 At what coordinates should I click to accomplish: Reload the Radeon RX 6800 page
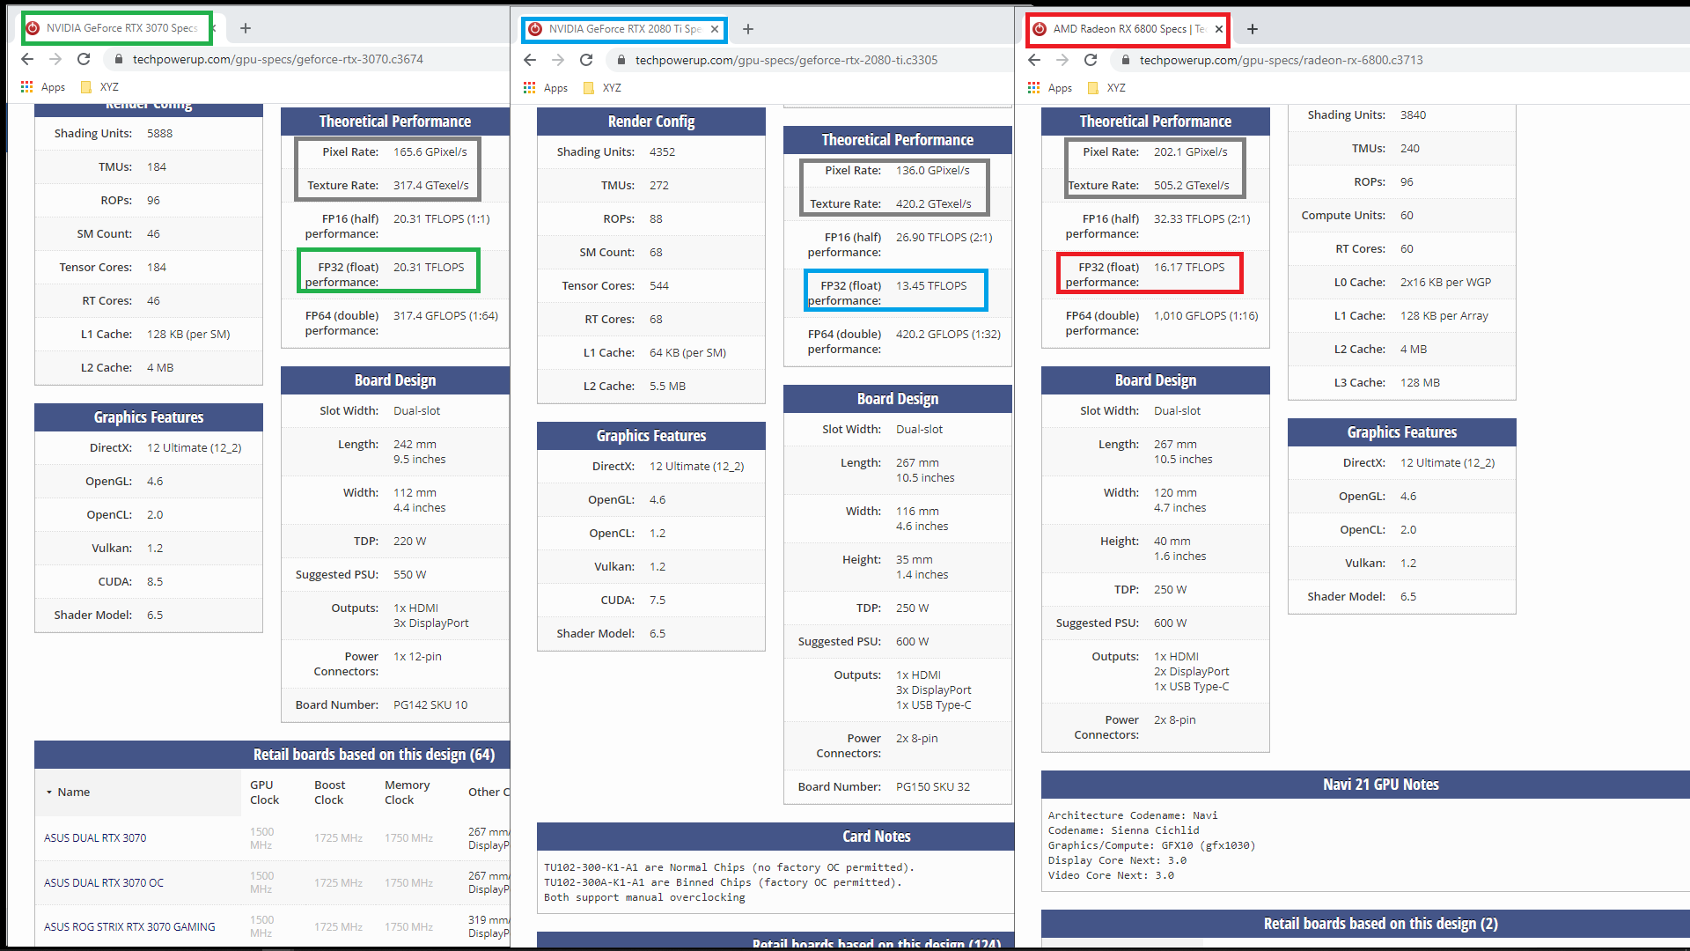(x=1091, y=60)
